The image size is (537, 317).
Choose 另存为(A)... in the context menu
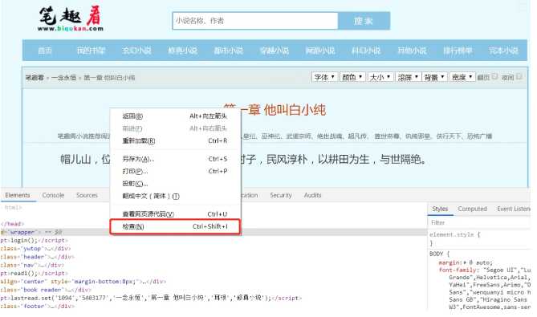click(x=175, y=159)
